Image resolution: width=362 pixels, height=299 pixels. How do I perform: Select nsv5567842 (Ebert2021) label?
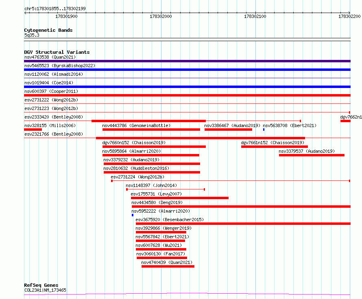(162, 237)
